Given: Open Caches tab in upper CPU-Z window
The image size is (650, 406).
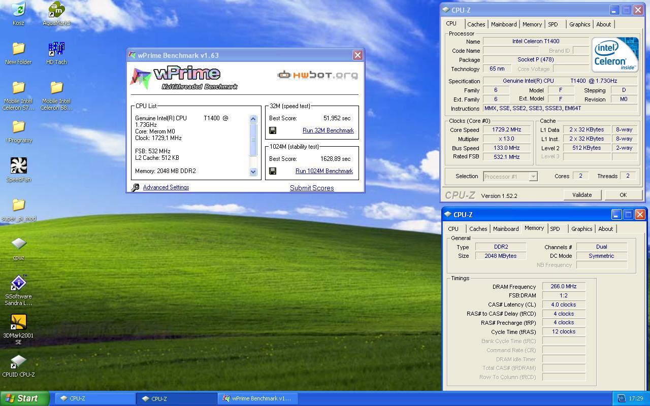Looking at the screenshot, I should point(476,24).
